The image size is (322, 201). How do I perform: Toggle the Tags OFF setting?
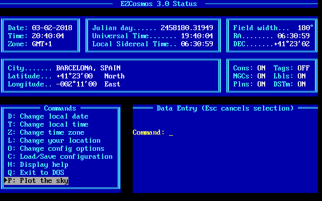click(x=291, y=68)
